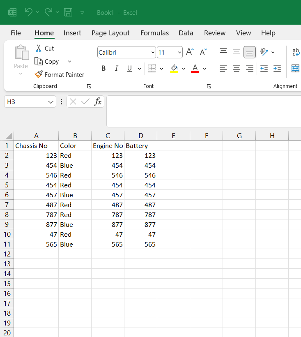The image size is (301, 337).
Task: Click the Copy button
Action: coord(47,62)
